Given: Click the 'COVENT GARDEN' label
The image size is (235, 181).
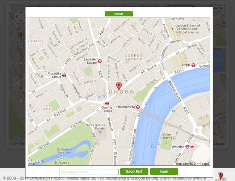Looking at the screenshot, I should [x=134, y=58].
